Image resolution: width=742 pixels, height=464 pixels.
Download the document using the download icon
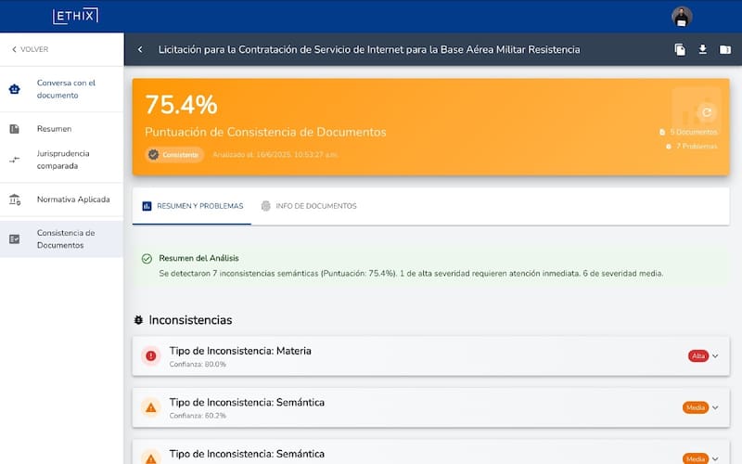pyautogui.click(x=703, y=50)
